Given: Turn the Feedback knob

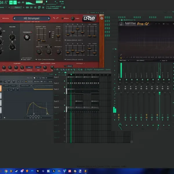Looking at the screenshot, I should [27, 37].
